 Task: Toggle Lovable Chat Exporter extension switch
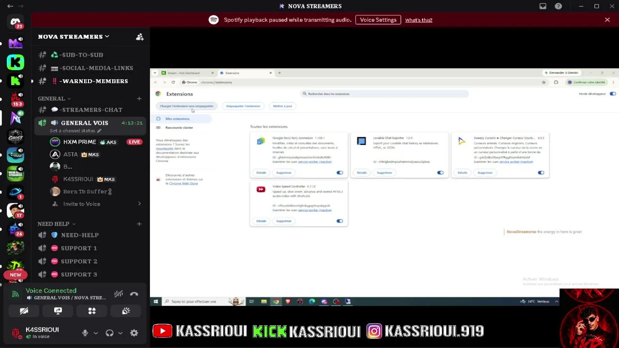click(x=440, y=173)
